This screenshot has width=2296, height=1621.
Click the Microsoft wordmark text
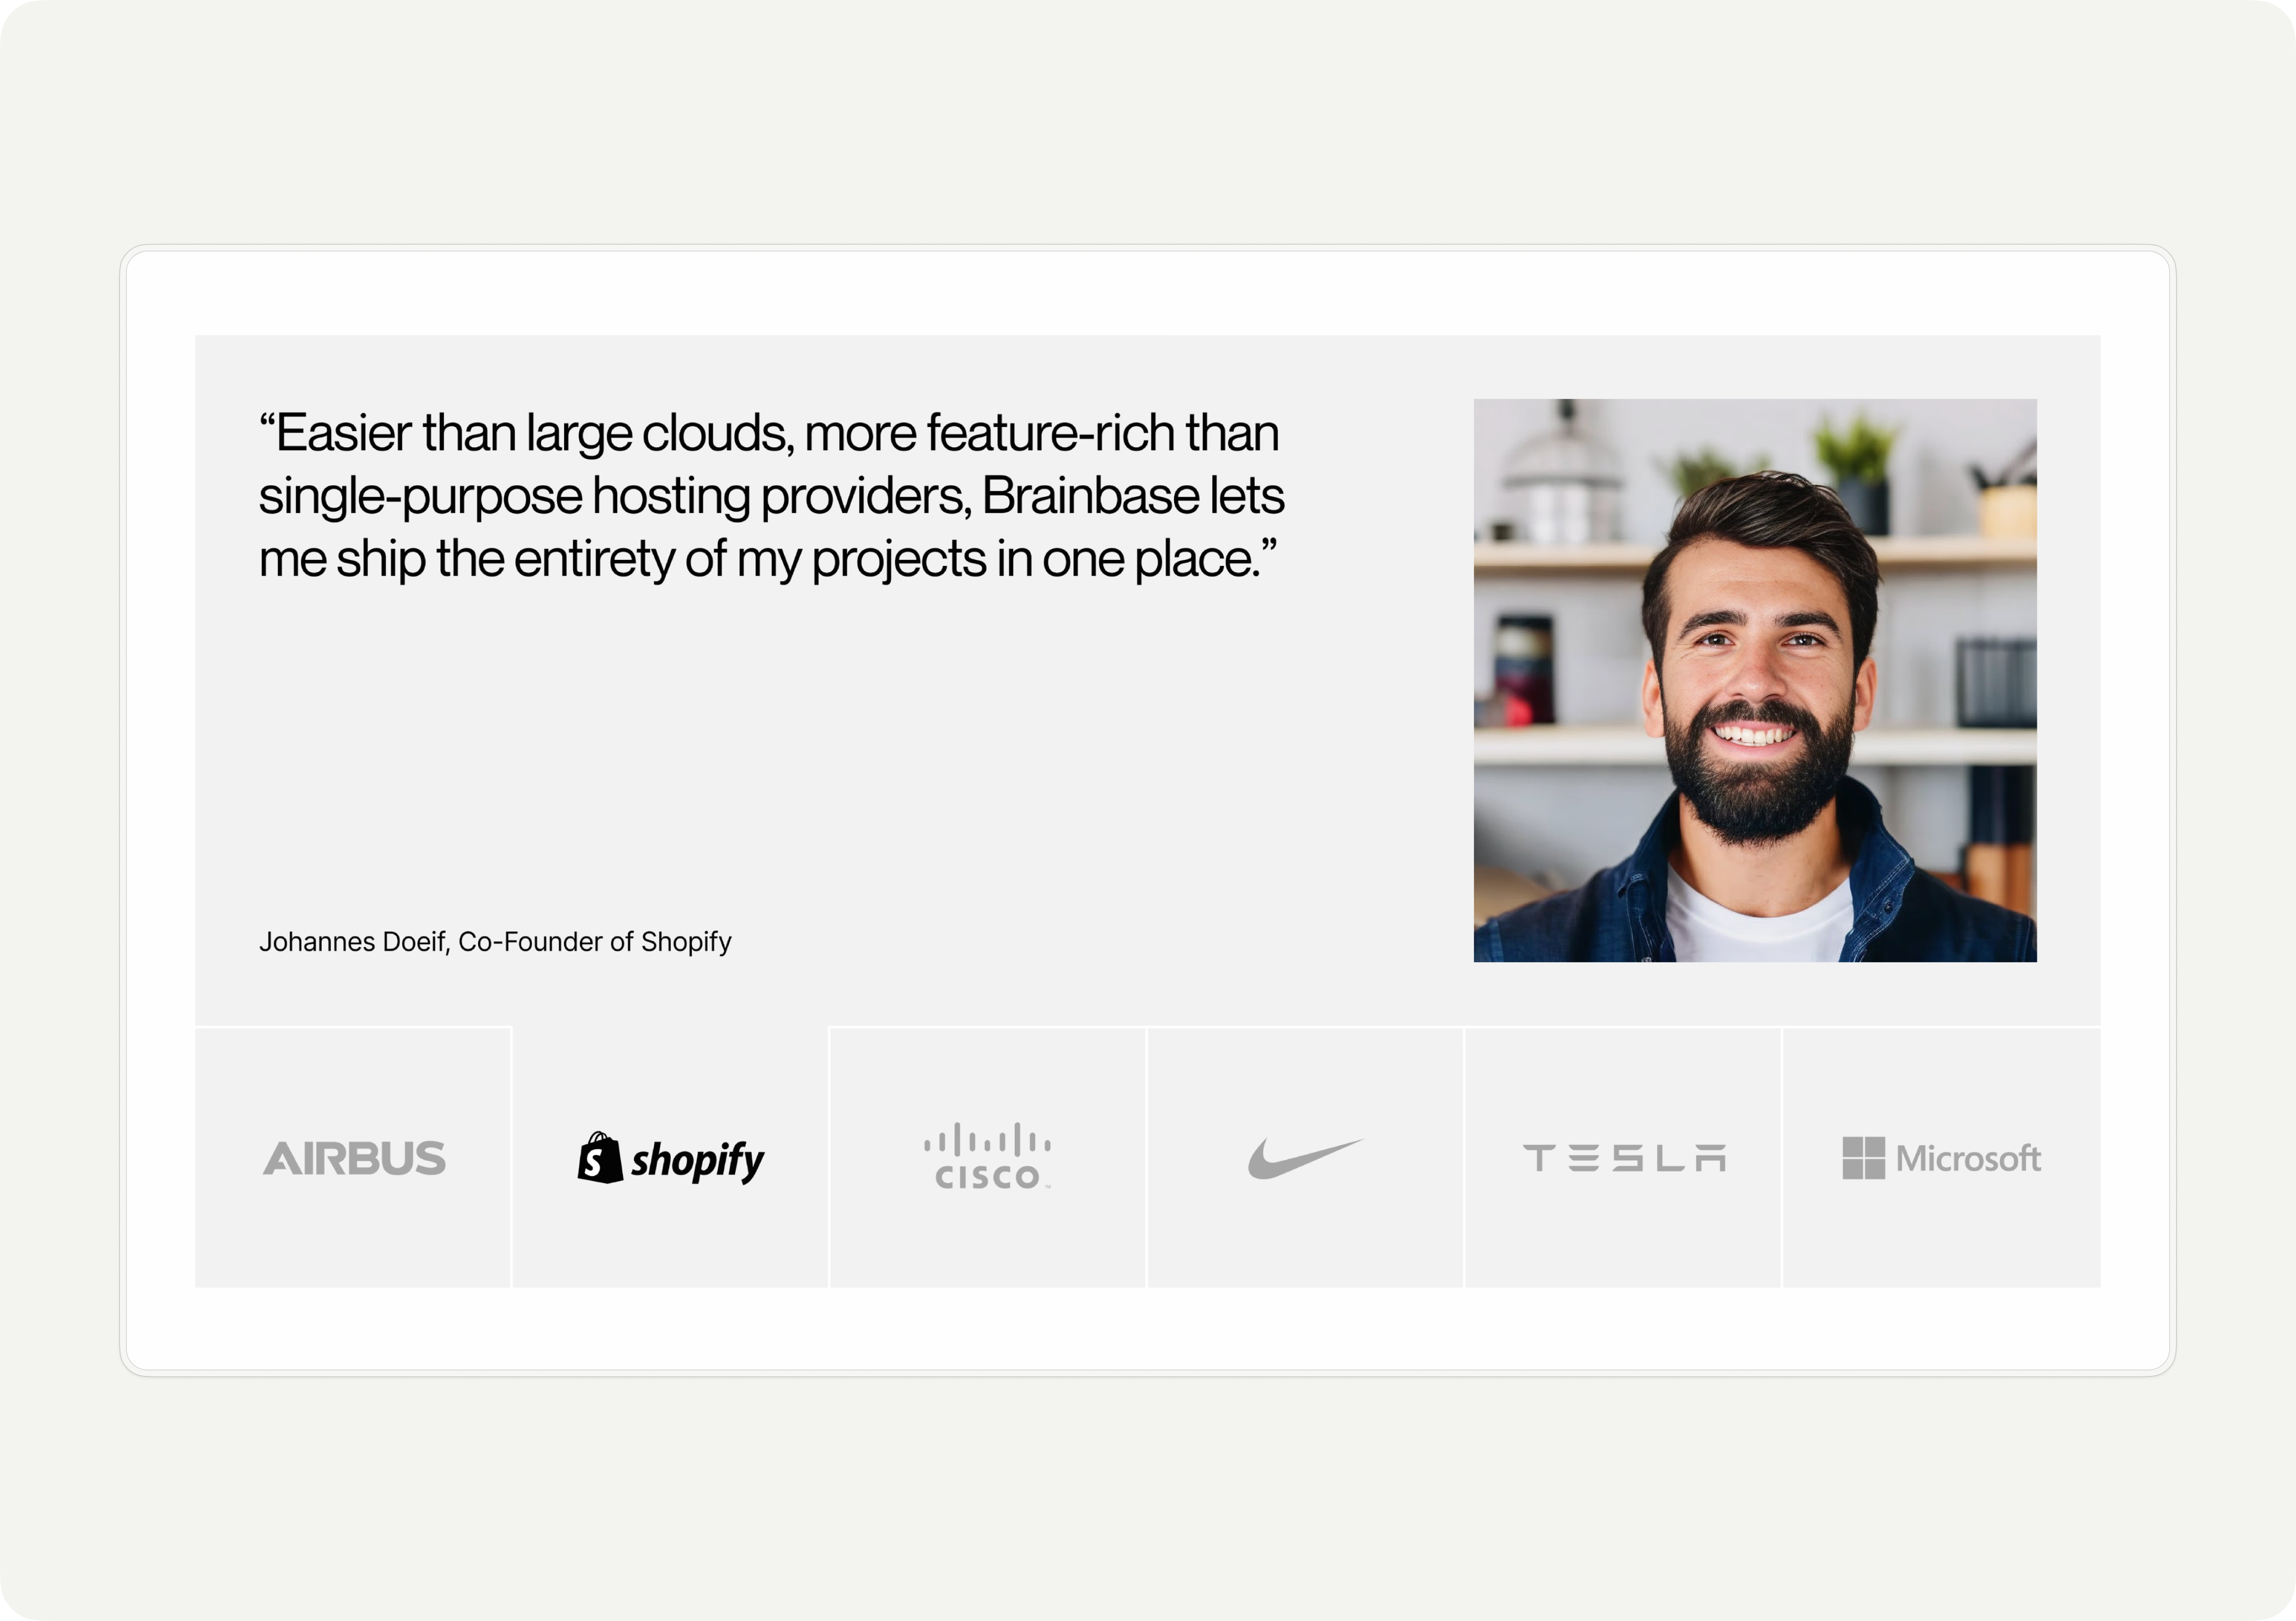pyautogui.click(x=1968, y=1158)
